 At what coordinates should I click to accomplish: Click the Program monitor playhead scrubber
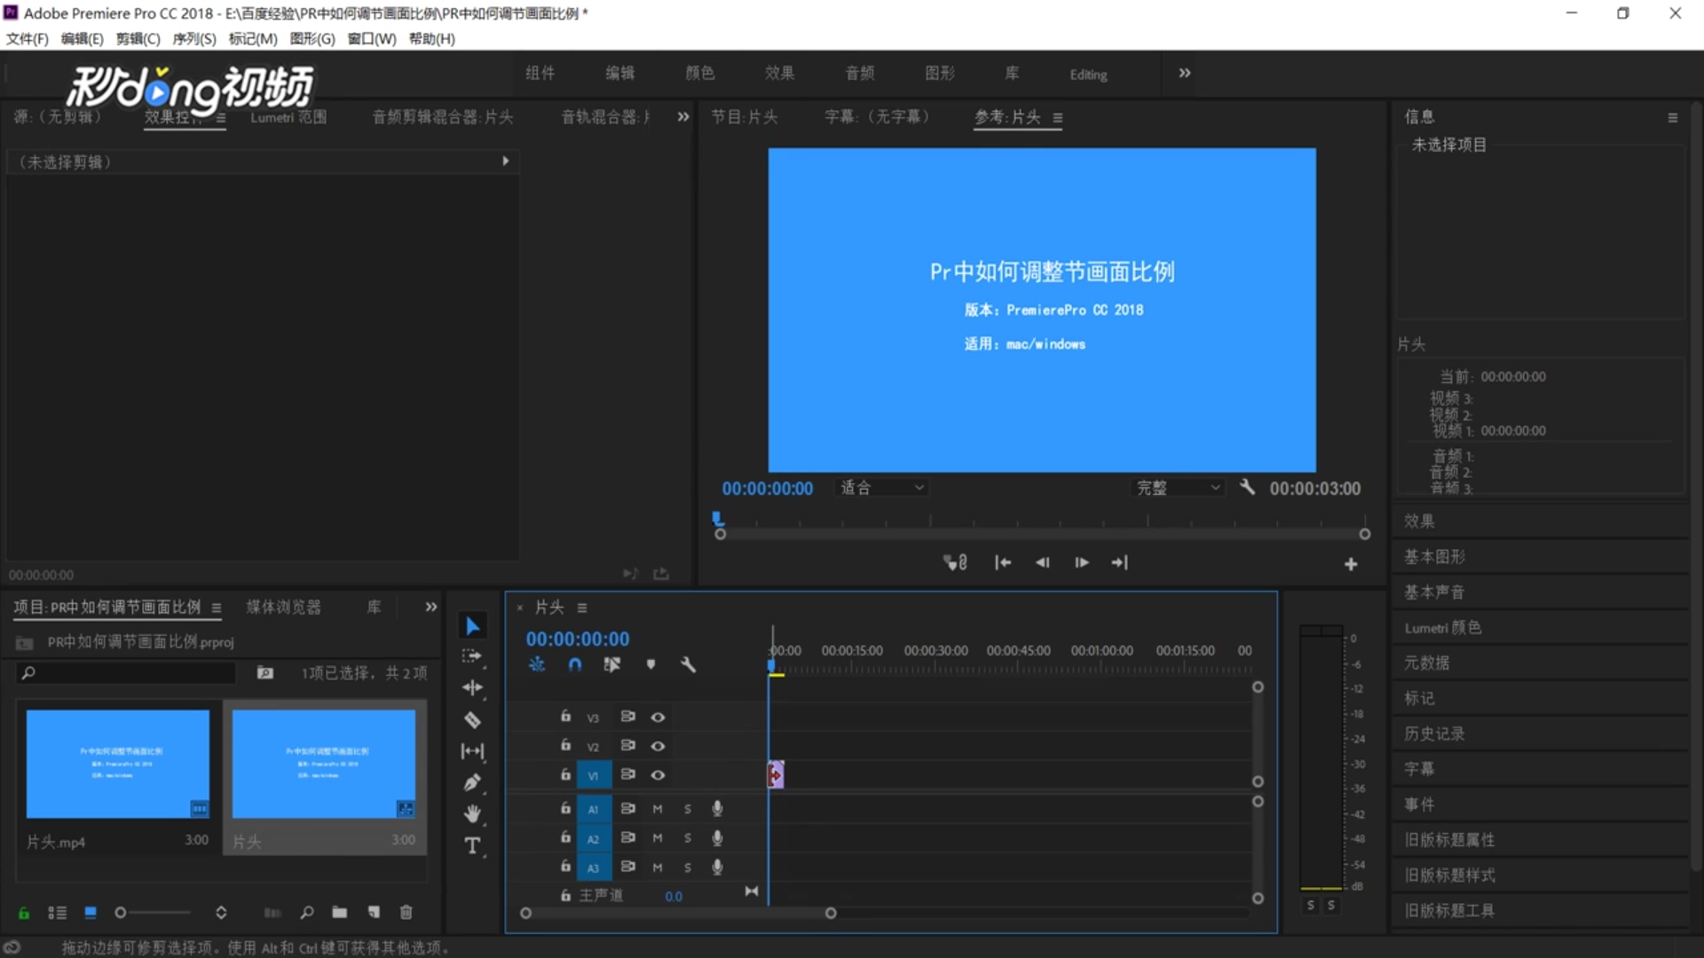718,518
